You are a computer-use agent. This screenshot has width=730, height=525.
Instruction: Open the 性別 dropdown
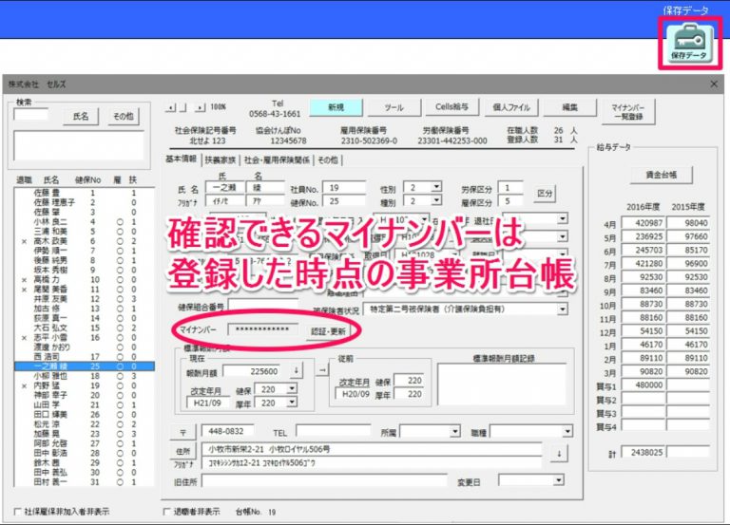point(435,187)
